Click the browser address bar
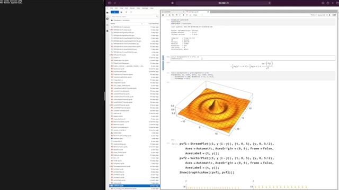 tap(224, 3)
